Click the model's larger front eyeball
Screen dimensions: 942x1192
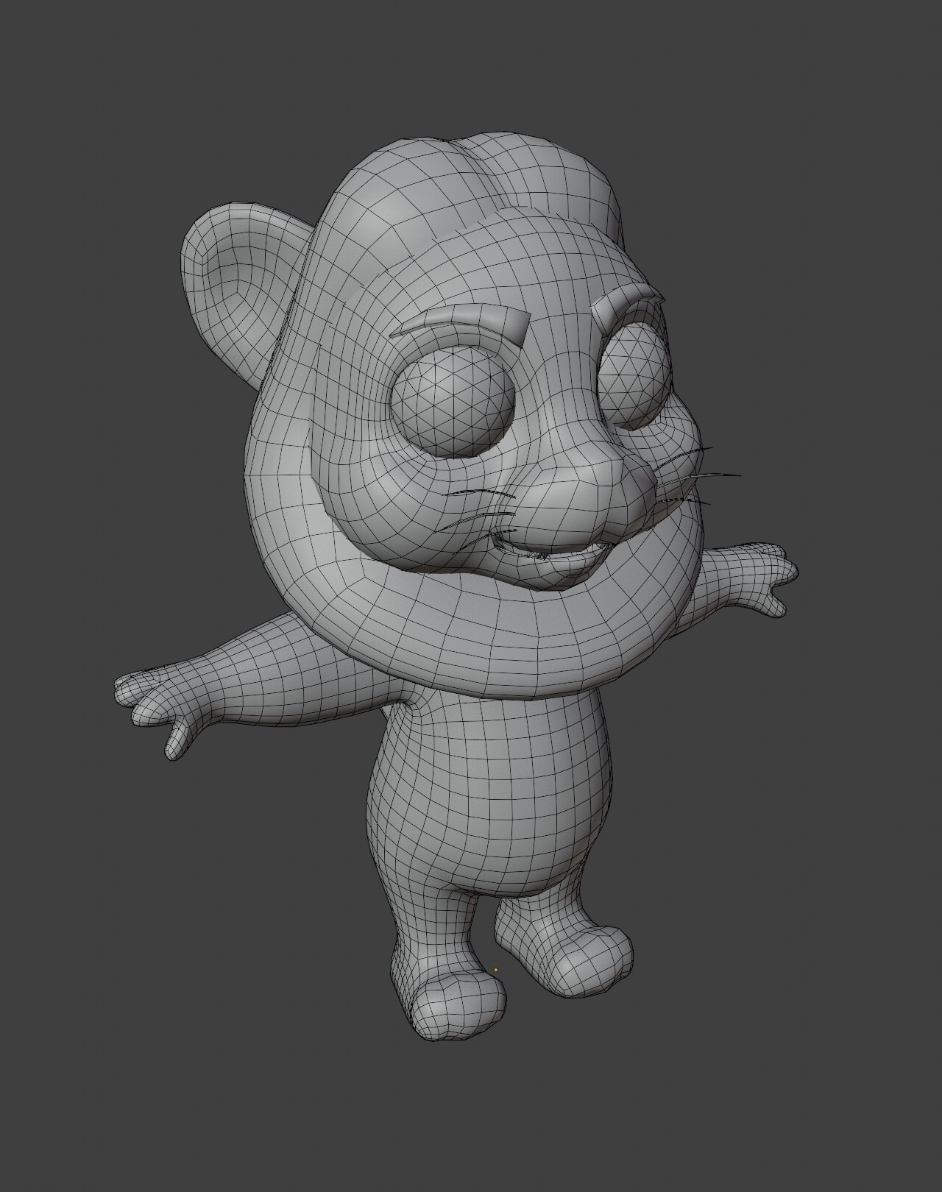point(452,401)
